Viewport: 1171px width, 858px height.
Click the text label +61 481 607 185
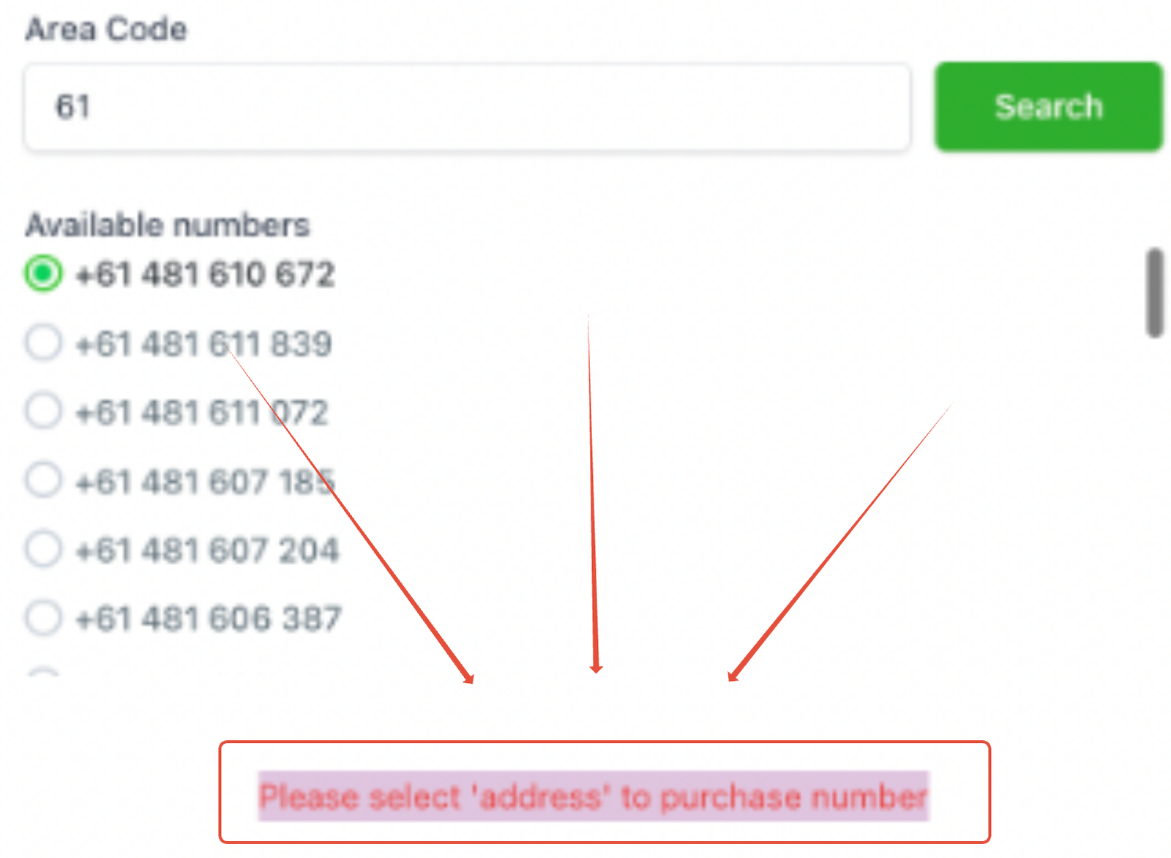[205, 482]
